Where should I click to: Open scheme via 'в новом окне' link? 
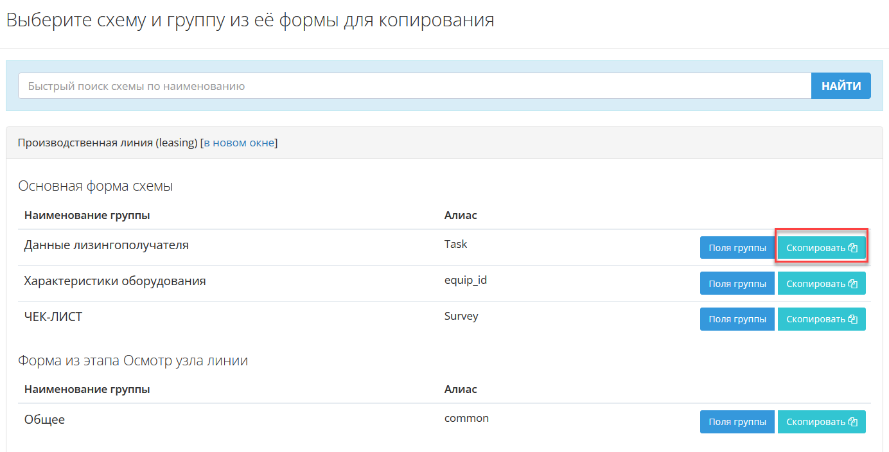pos(239,143)
